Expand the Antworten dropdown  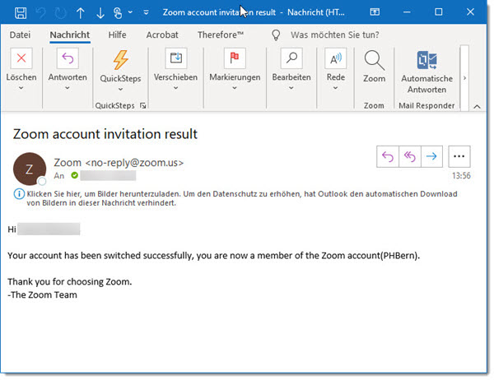tap(68, 89)
